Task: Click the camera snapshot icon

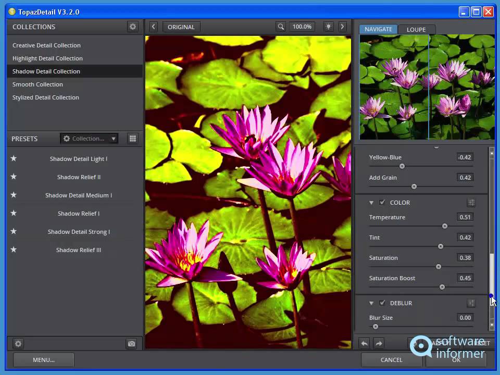Action: coord(131,344)
